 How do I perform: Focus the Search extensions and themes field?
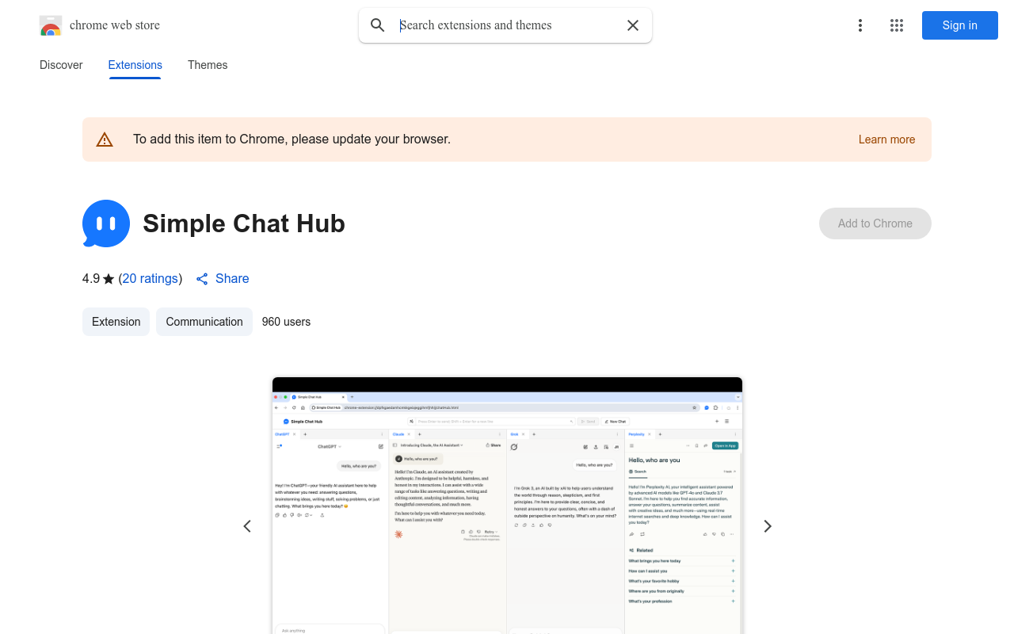tap(505, 25)
